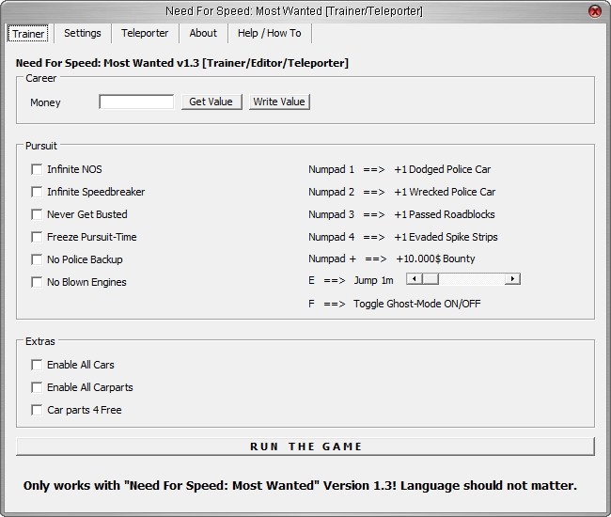
Task: Enable No Police Backup
Action: [x=37, y=259]
